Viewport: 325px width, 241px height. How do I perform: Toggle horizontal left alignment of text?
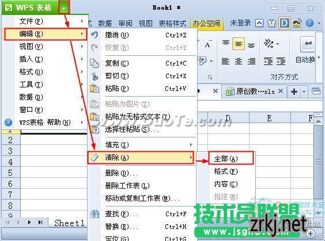pyautogui.click(x=225, y=61)
